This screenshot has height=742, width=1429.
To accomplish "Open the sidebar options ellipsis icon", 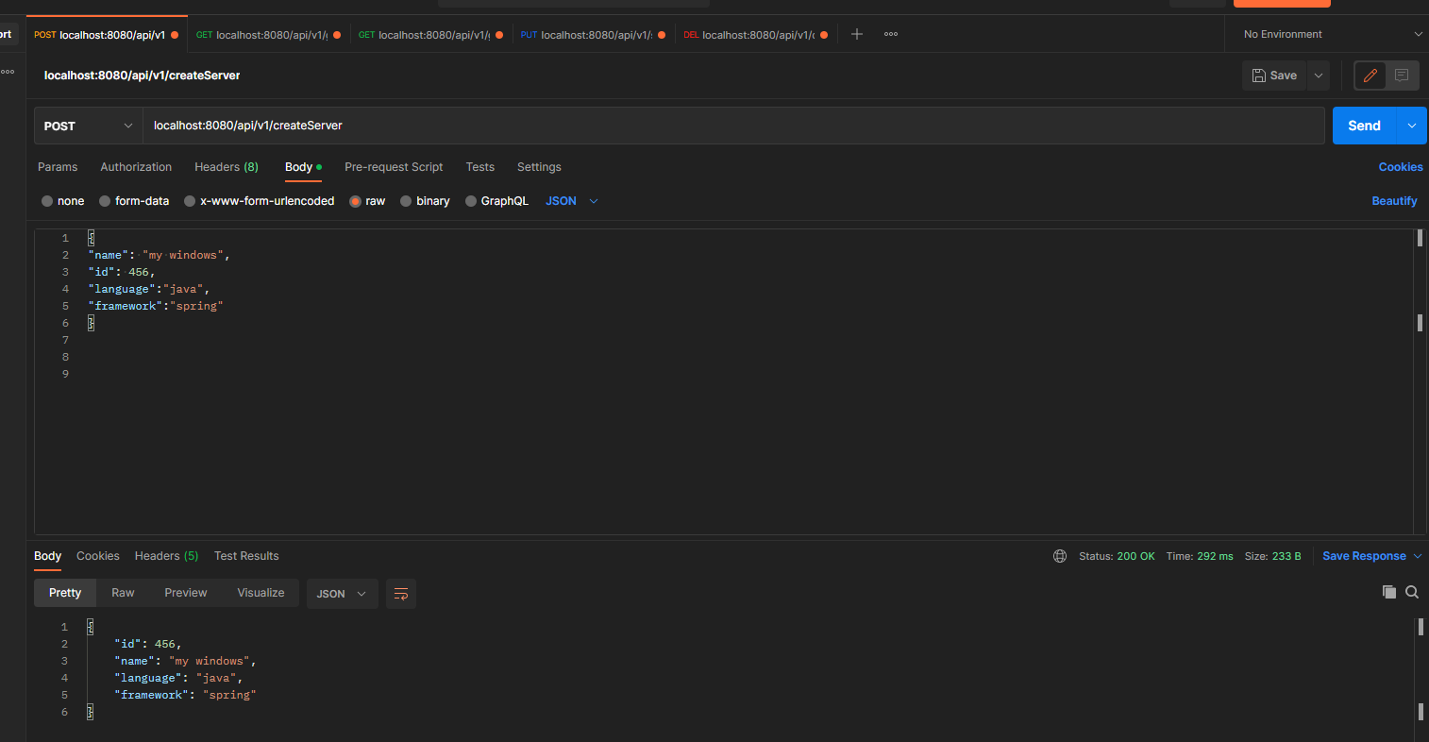I will pyautogui.click(x=7, y=71).
